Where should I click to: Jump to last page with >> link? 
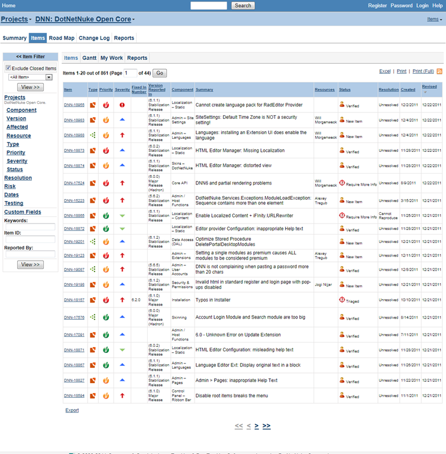(267, 426)
